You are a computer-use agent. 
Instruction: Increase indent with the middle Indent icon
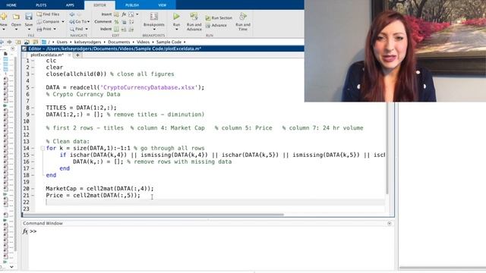(x=124, y=29)
